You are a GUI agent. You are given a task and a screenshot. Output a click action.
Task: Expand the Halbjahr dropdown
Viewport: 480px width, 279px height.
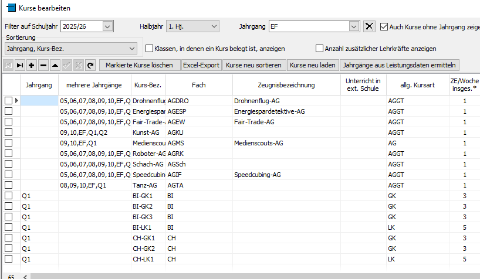pyautogui.click(x=214, y=26)
